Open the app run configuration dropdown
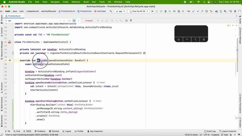Viewport: 242px width, 136px height. pos(120,11)
